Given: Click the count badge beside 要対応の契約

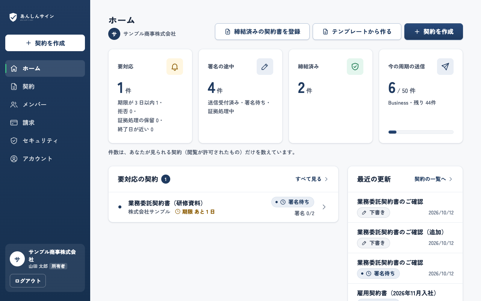Looking at the screenshot, I should pos(166,179).
